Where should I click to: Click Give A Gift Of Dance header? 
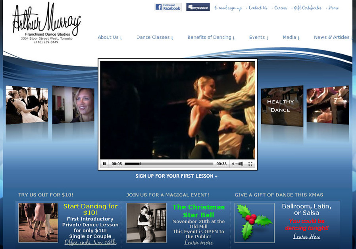coord(279,195)
